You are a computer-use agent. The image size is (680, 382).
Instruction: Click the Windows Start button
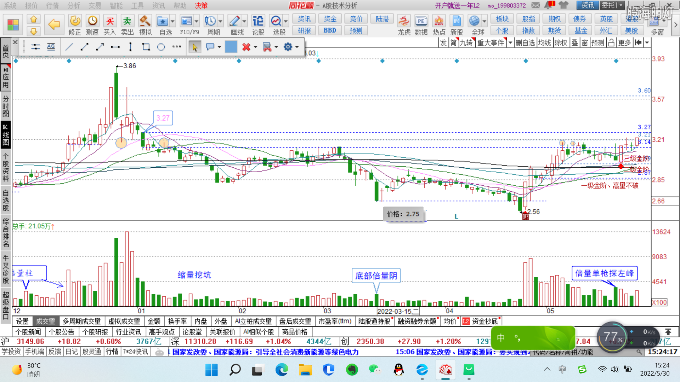pyautogui.click(x=211, y=370)
